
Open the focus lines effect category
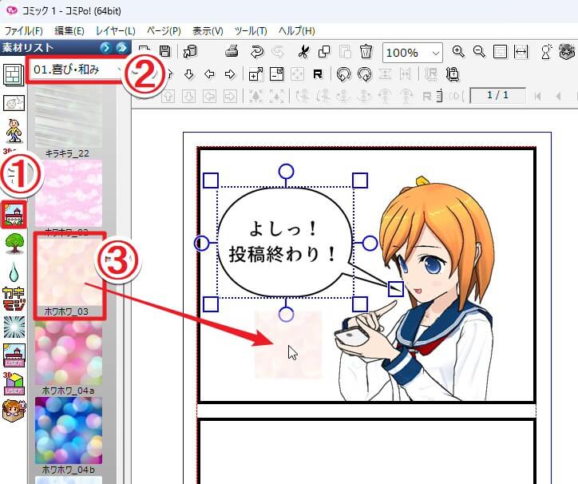14,327
